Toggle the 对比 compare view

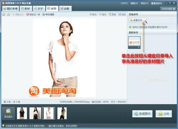coord(122,15)
